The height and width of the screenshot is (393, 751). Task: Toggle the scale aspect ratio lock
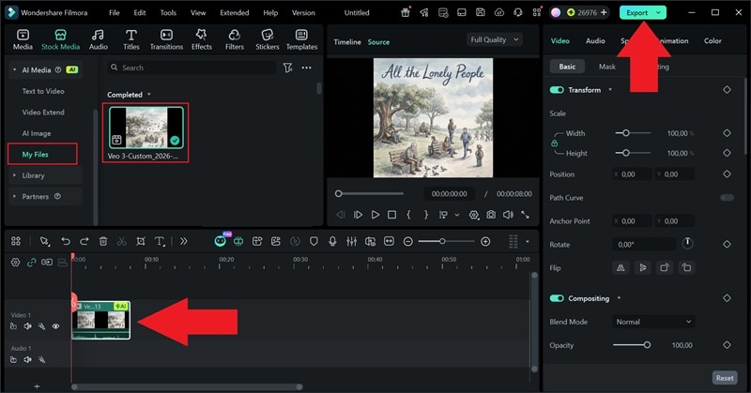pos(554,144)
